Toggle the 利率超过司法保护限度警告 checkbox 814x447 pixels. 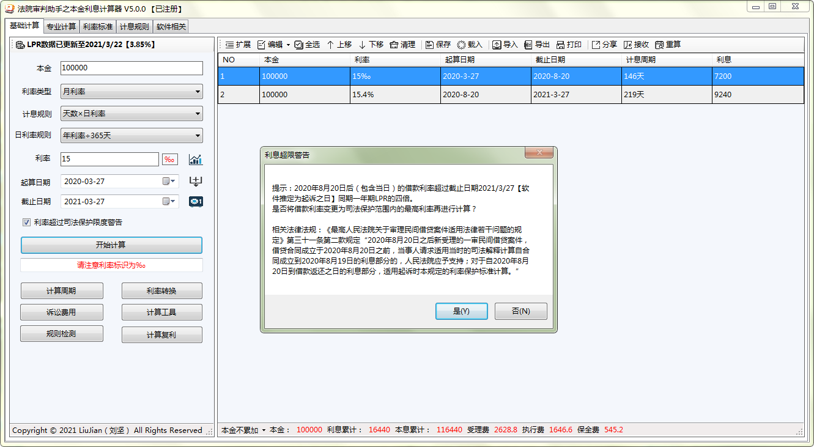coord(26,223)
